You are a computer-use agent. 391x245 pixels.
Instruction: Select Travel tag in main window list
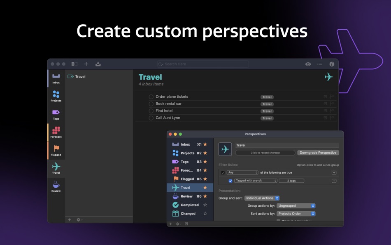coord(99,76)
